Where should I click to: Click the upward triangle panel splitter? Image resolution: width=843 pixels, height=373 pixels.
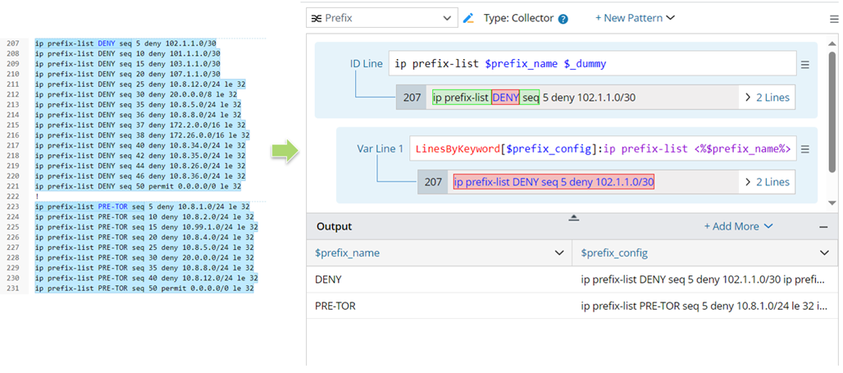574,217
